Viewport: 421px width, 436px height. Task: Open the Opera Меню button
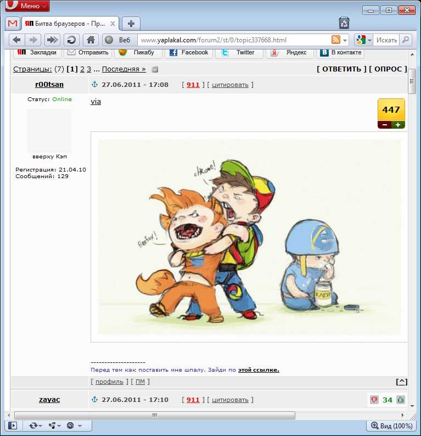click(27, 6)
